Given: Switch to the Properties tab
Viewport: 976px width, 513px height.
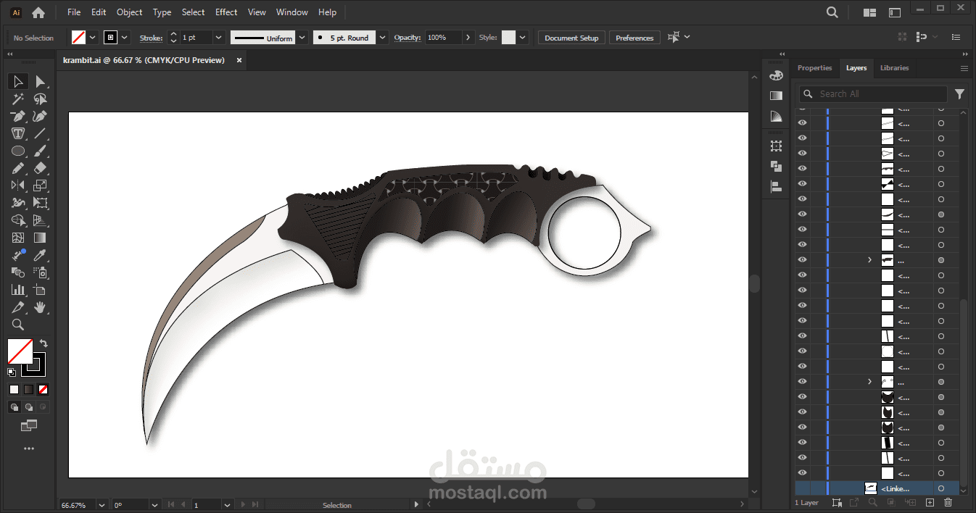Looking at the screenshot, I should 815,68.
